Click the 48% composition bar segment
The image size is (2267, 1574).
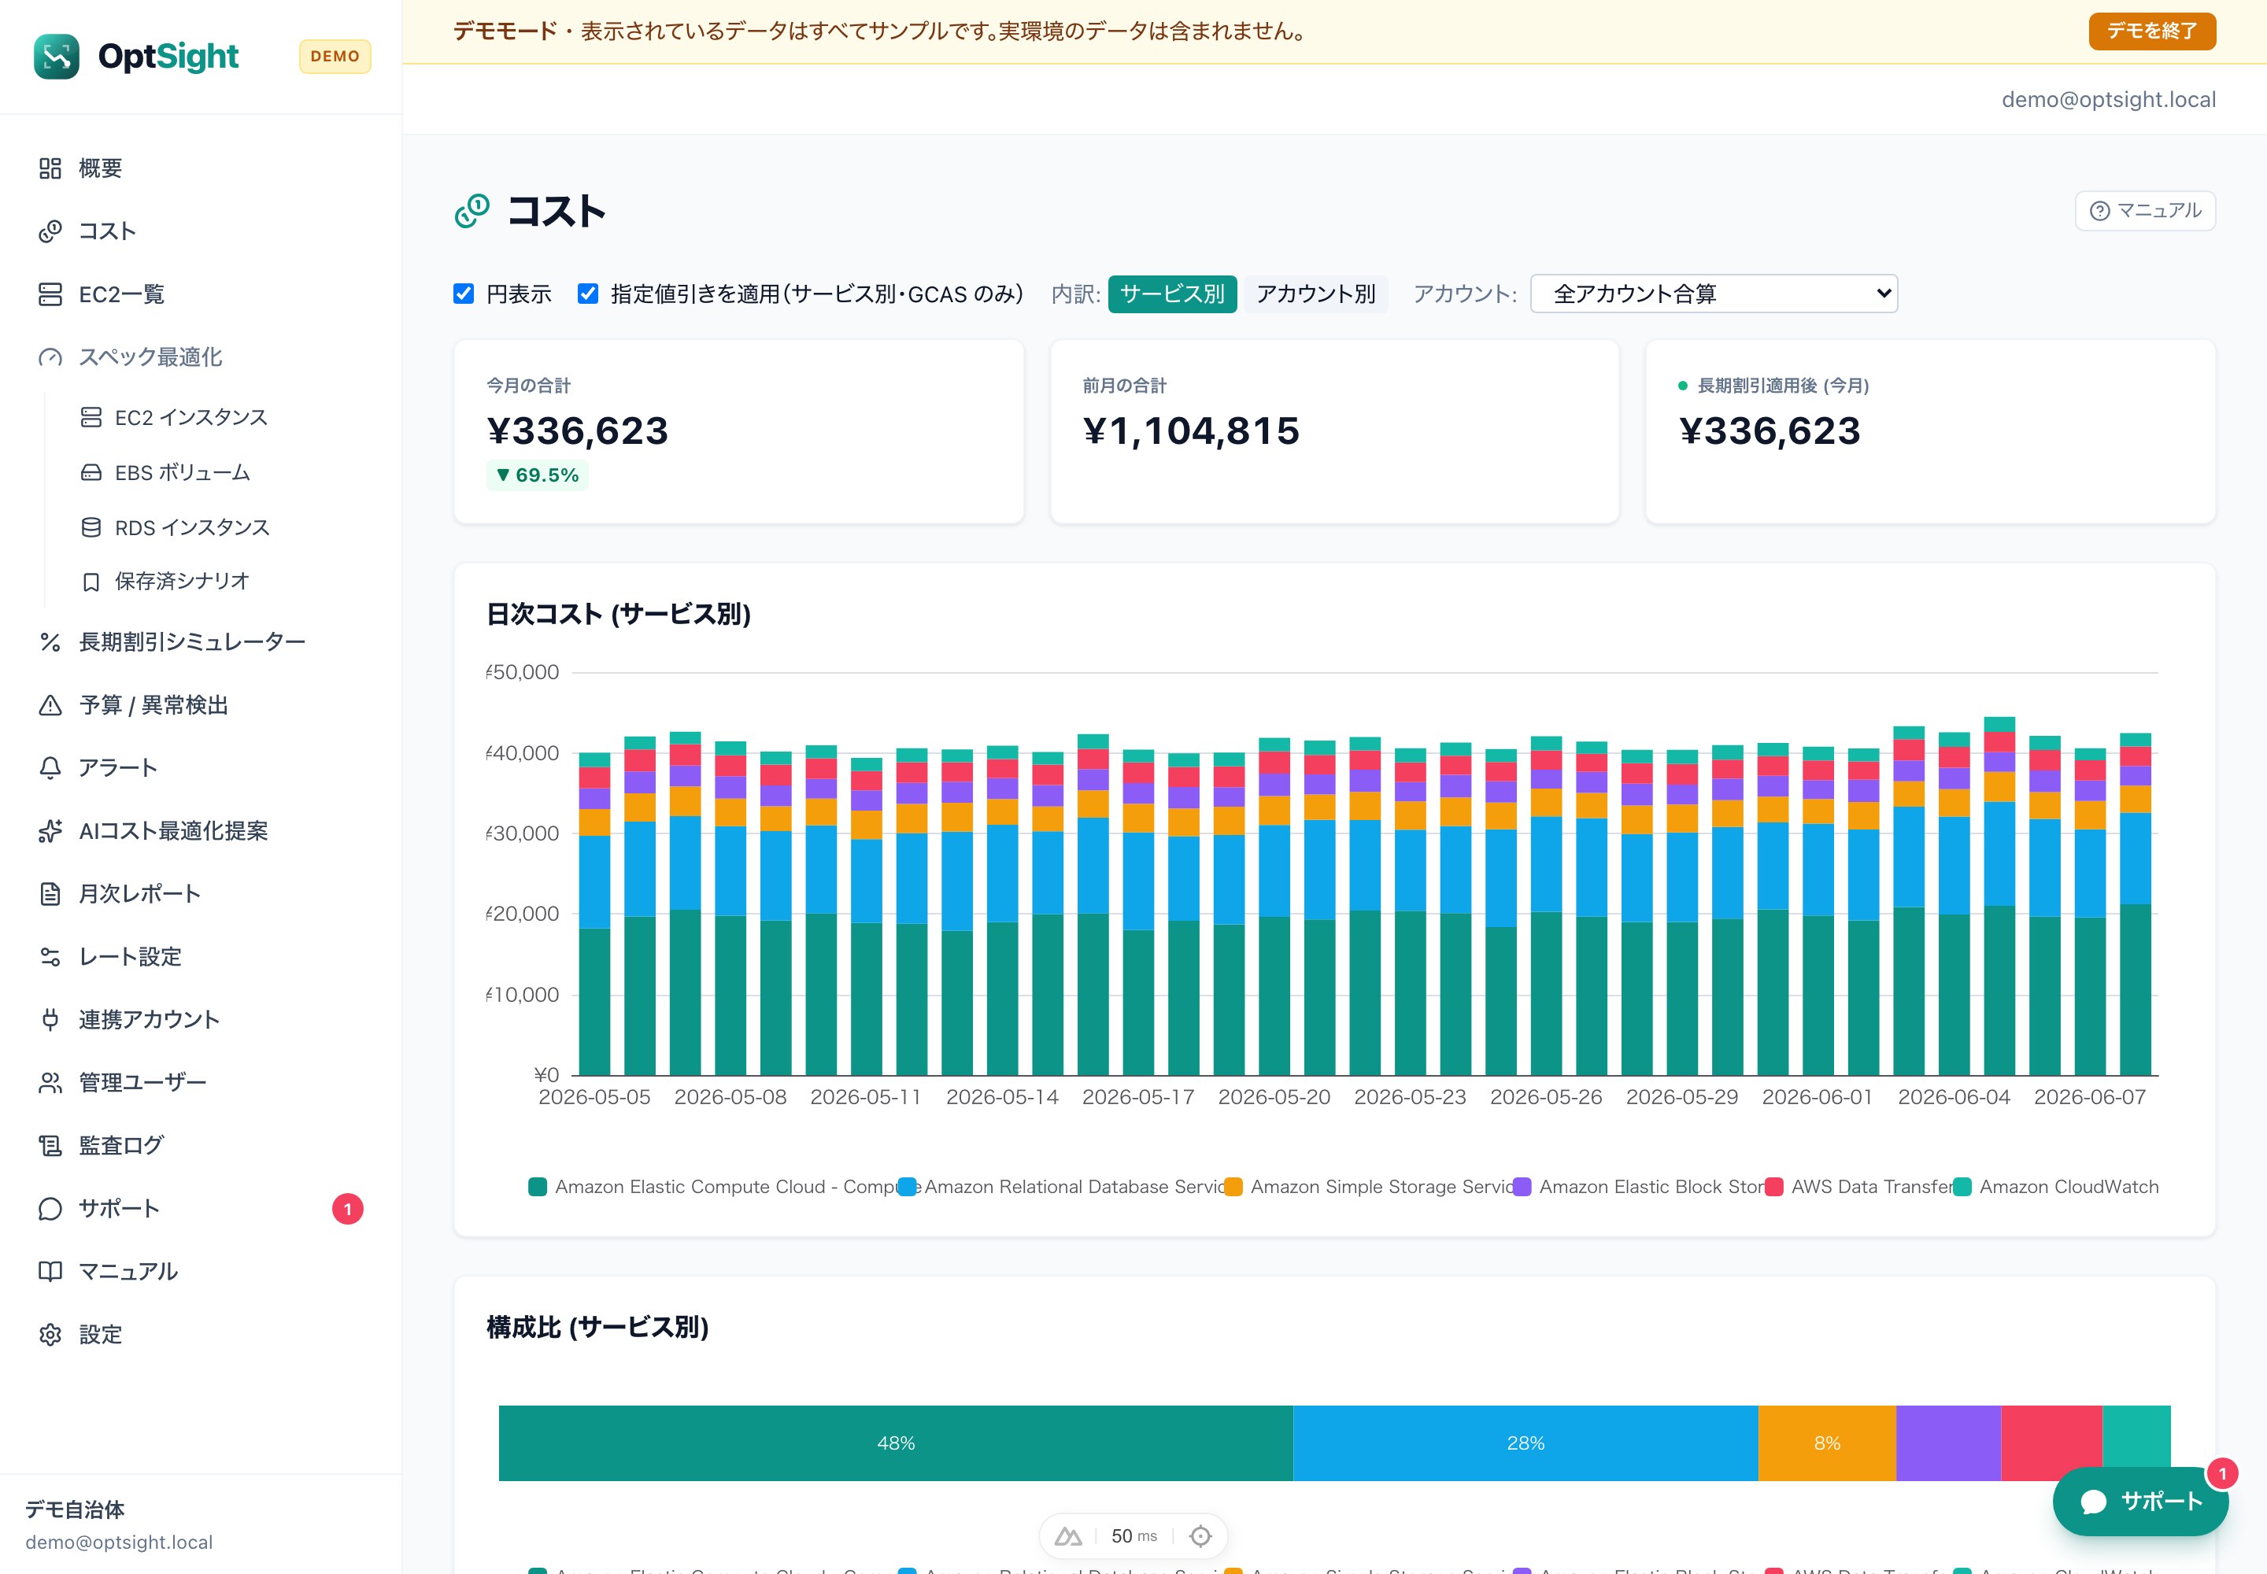pyautogui.click(x=896, y=1443)
